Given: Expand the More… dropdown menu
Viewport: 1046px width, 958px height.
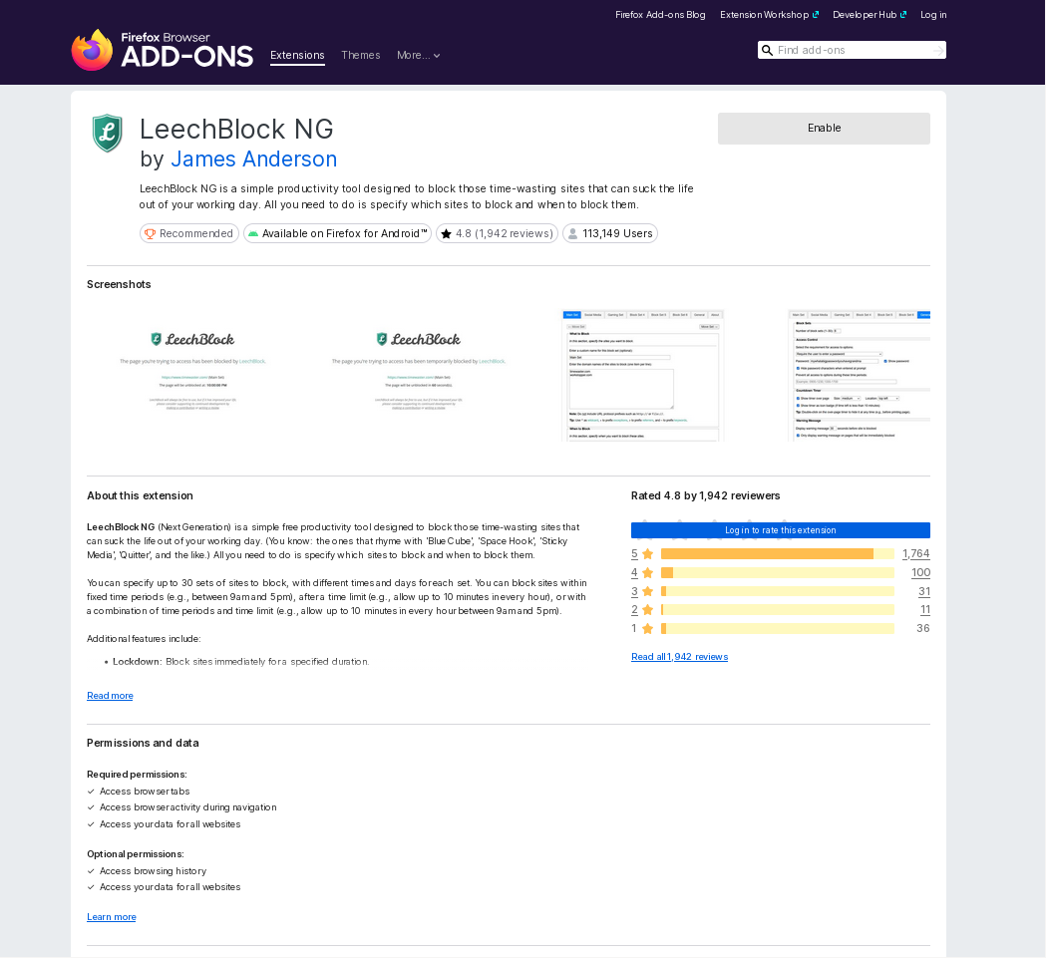Looking at the screenshot, I should pos(418,56).
